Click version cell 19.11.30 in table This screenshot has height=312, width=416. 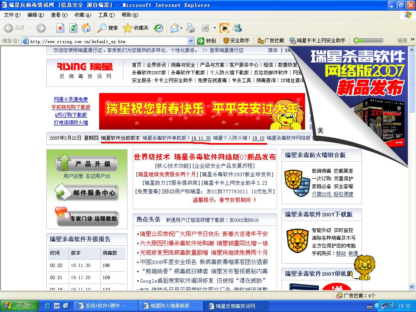81,265
